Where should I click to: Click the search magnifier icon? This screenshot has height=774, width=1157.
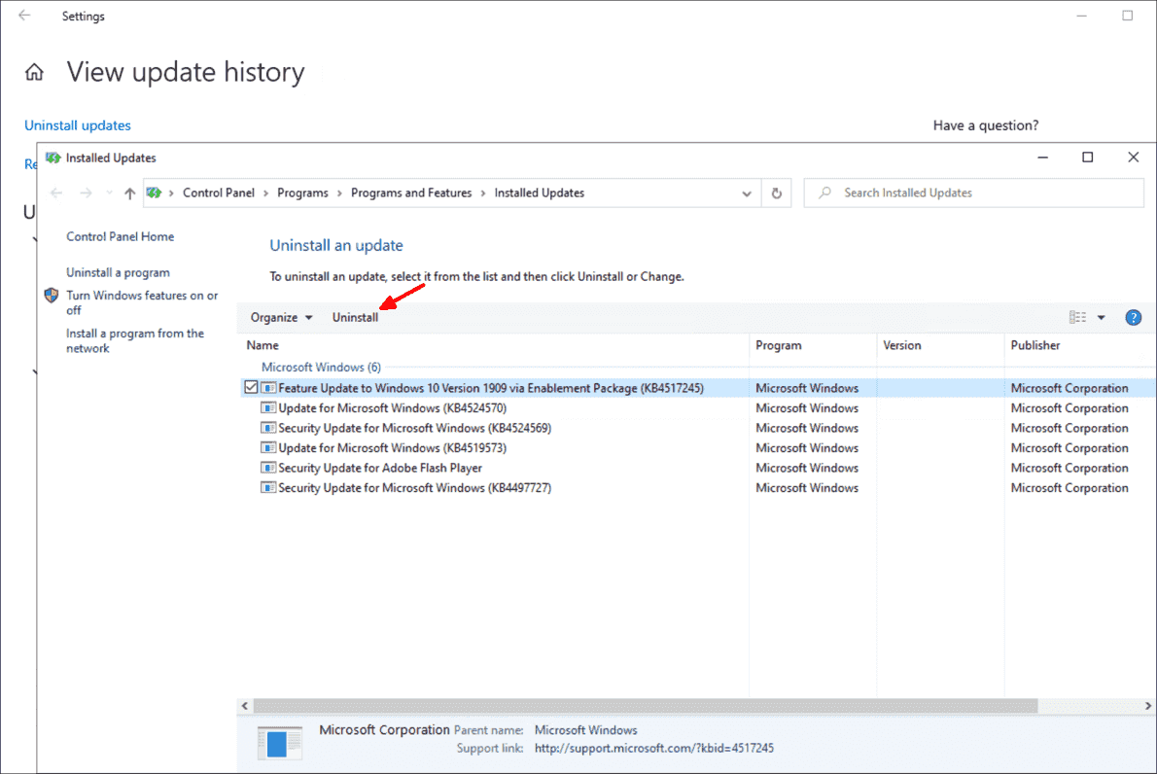point(824,193)
